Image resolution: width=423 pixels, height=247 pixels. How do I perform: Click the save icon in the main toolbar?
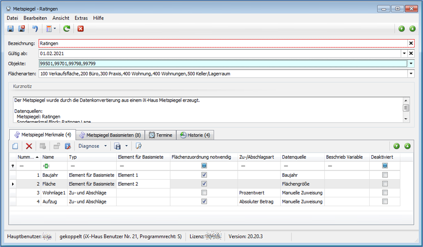(10, 29)
